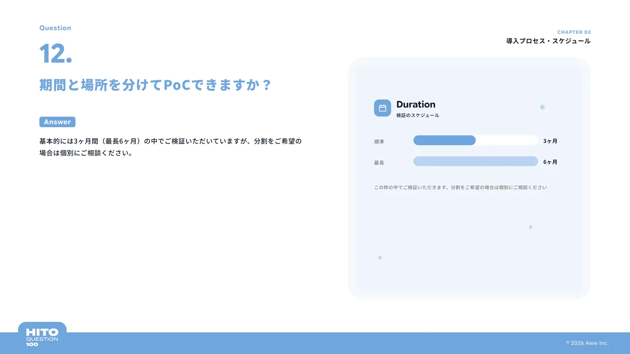Click the large question number 12.

56,53
